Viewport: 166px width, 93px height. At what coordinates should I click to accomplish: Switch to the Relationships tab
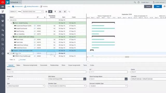tap(54, 65)
